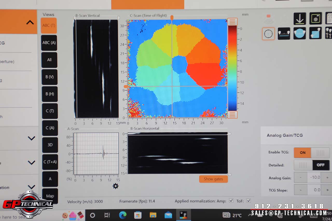Collapse the orange sidebar section chevron
Image resolution: width=332 pixels, height=221 pixels.
(x=30, y=22)
